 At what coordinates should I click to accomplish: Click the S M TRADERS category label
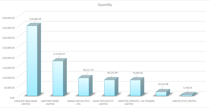pyautogui.click(x=148, y=101)
